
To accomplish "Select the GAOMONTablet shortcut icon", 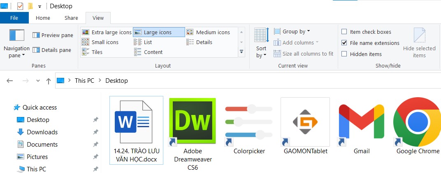I will point(305,122).
